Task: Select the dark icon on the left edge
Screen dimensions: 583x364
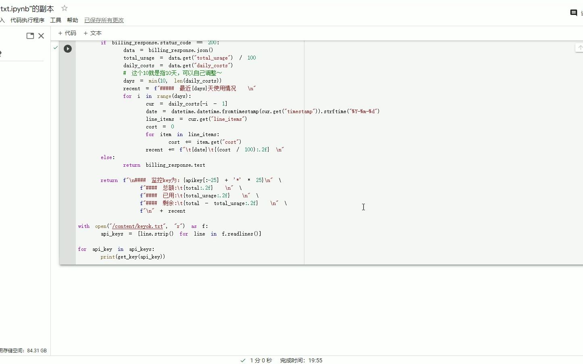Action: click(x=1, y=53)
